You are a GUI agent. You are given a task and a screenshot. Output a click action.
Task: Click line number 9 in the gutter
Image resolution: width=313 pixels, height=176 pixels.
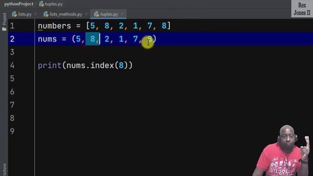click(x=12, y=131)
